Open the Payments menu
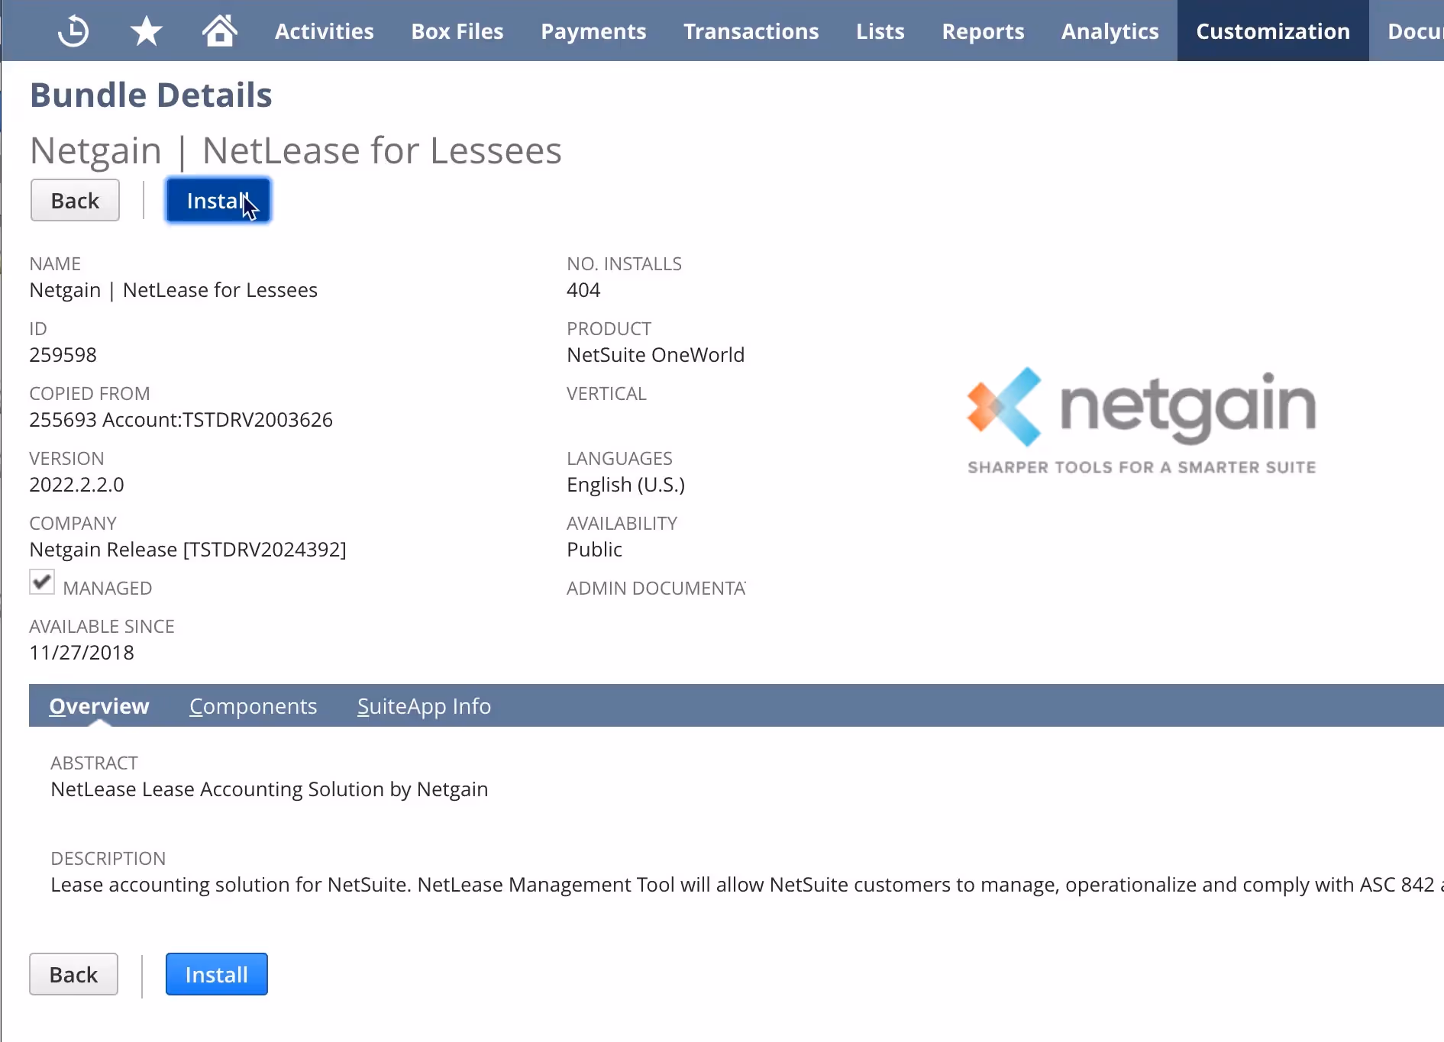Screen dimensions: 1444x1042 pyautogui.click(x=593, y=31)
